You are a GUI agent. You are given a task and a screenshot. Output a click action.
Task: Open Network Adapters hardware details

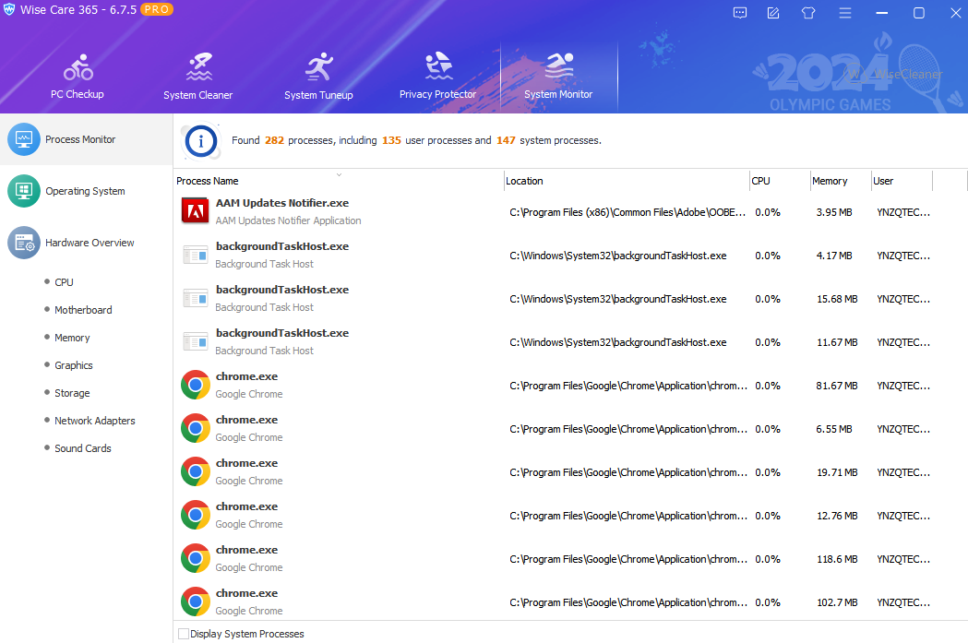[94, 421]
